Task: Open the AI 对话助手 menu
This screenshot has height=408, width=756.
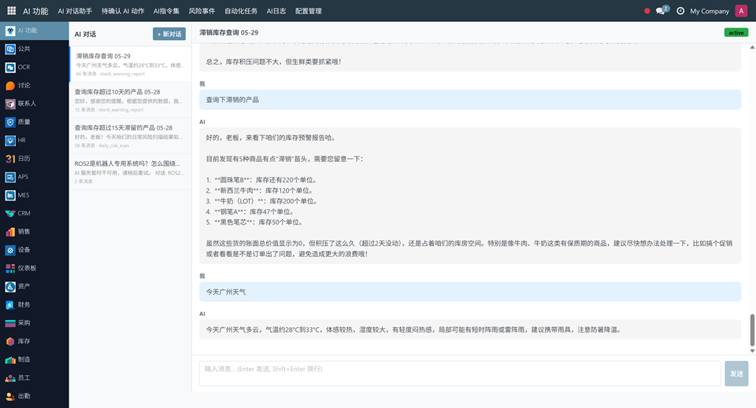Action: pos(75,10)
